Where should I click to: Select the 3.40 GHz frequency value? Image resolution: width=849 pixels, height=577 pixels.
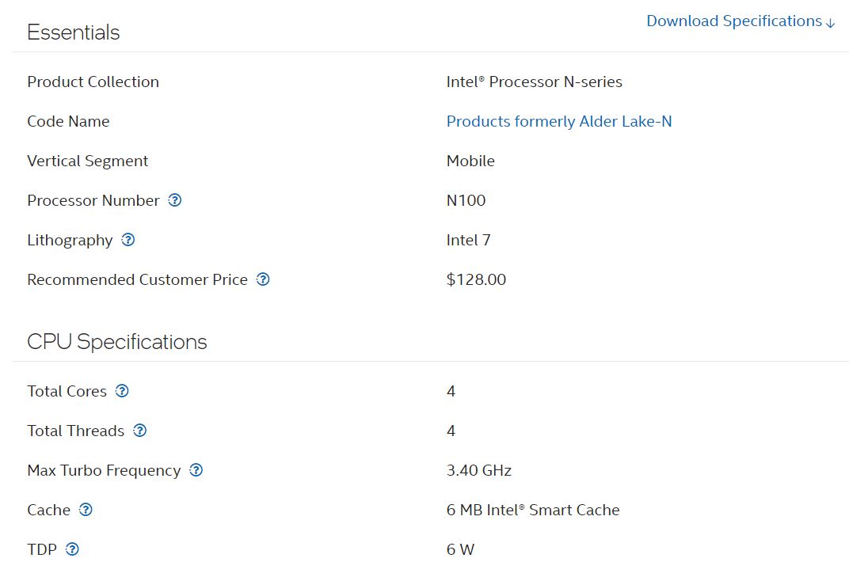click(x=478, y=470)
